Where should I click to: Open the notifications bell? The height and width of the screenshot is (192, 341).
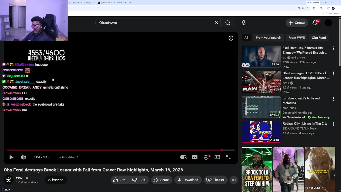point(315,23)
